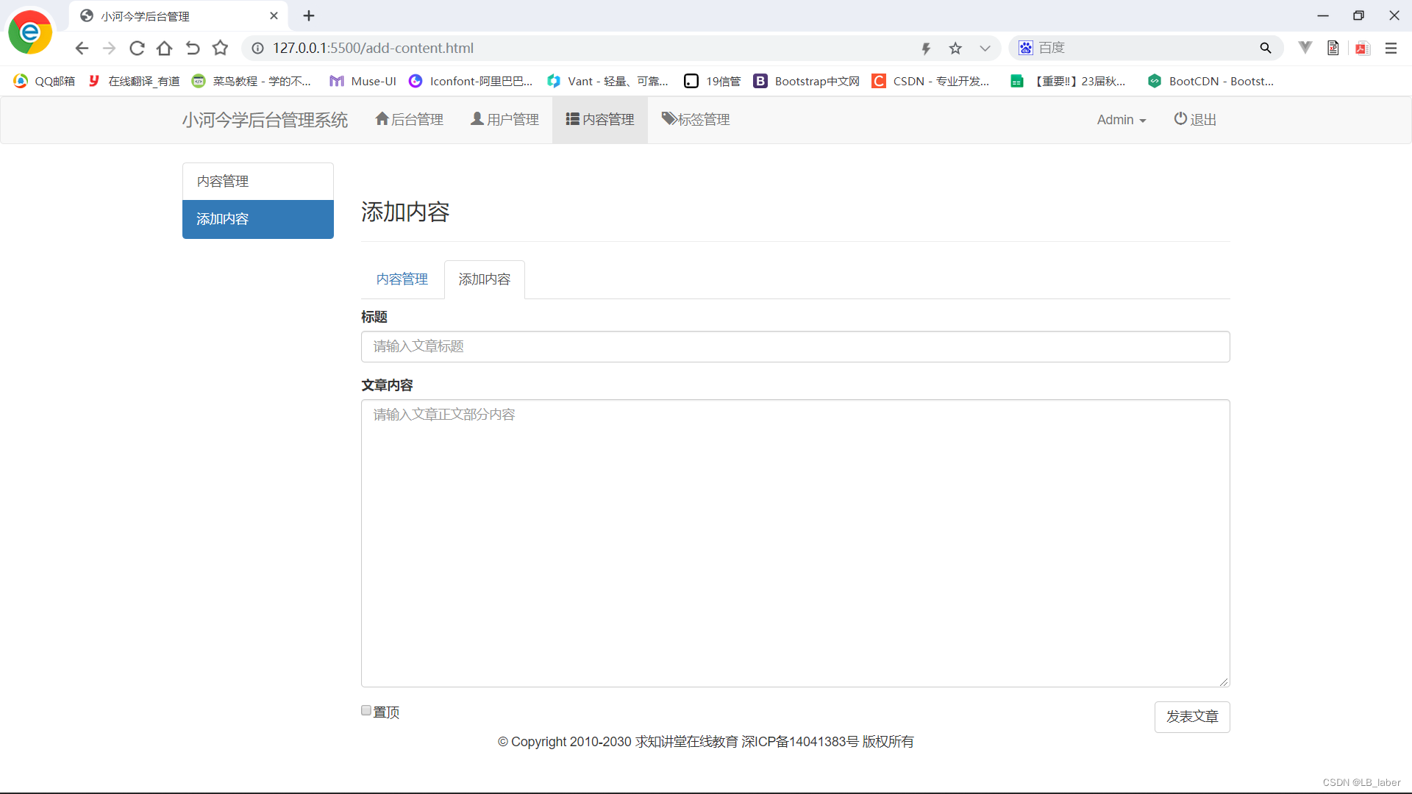Select 内容管理 in the left sidebar
The image size is (1412, 794).
tap(258, 182)
